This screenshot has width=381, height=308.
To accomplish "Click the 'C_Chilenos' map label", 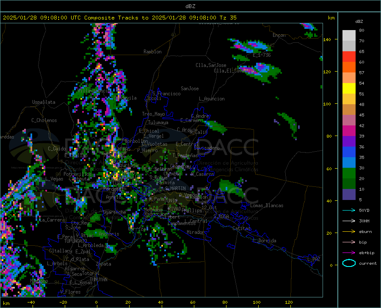I will pos(44,120).
